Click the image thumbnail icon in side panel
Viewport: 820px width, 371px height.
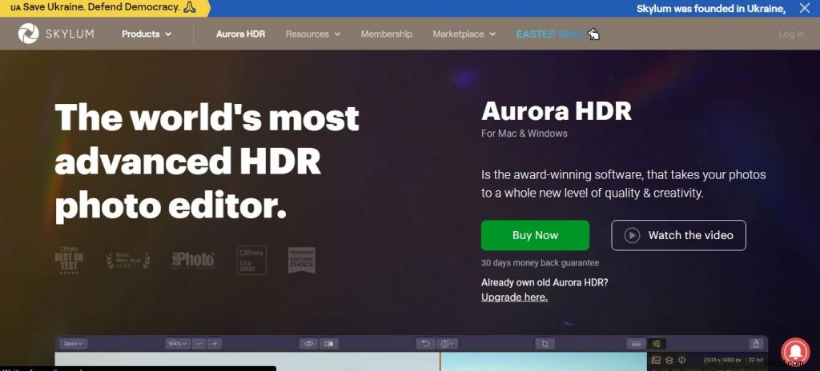tap(656, 360)
